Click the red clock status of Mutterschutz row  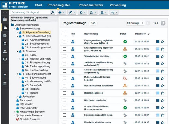(x=125, y=78)
